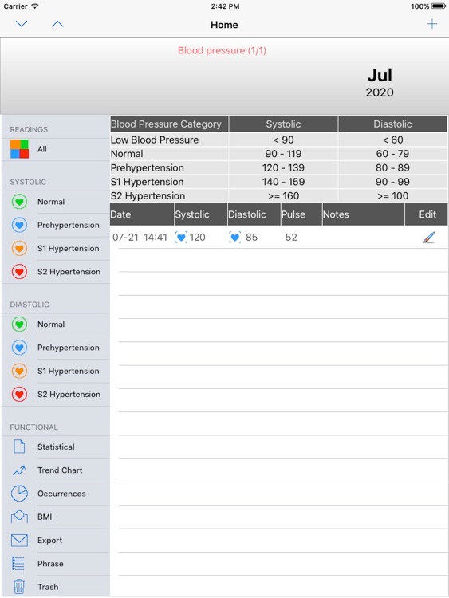Click the orange heart icon under Diastolic
The height and width of the screenshot is (598, 449).
pos(19,371)
